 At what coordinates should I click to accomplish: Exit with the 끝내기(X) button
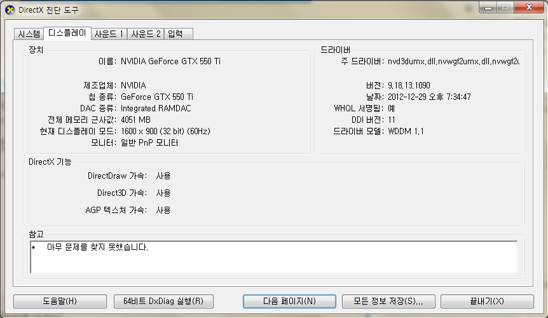point(487,301)
